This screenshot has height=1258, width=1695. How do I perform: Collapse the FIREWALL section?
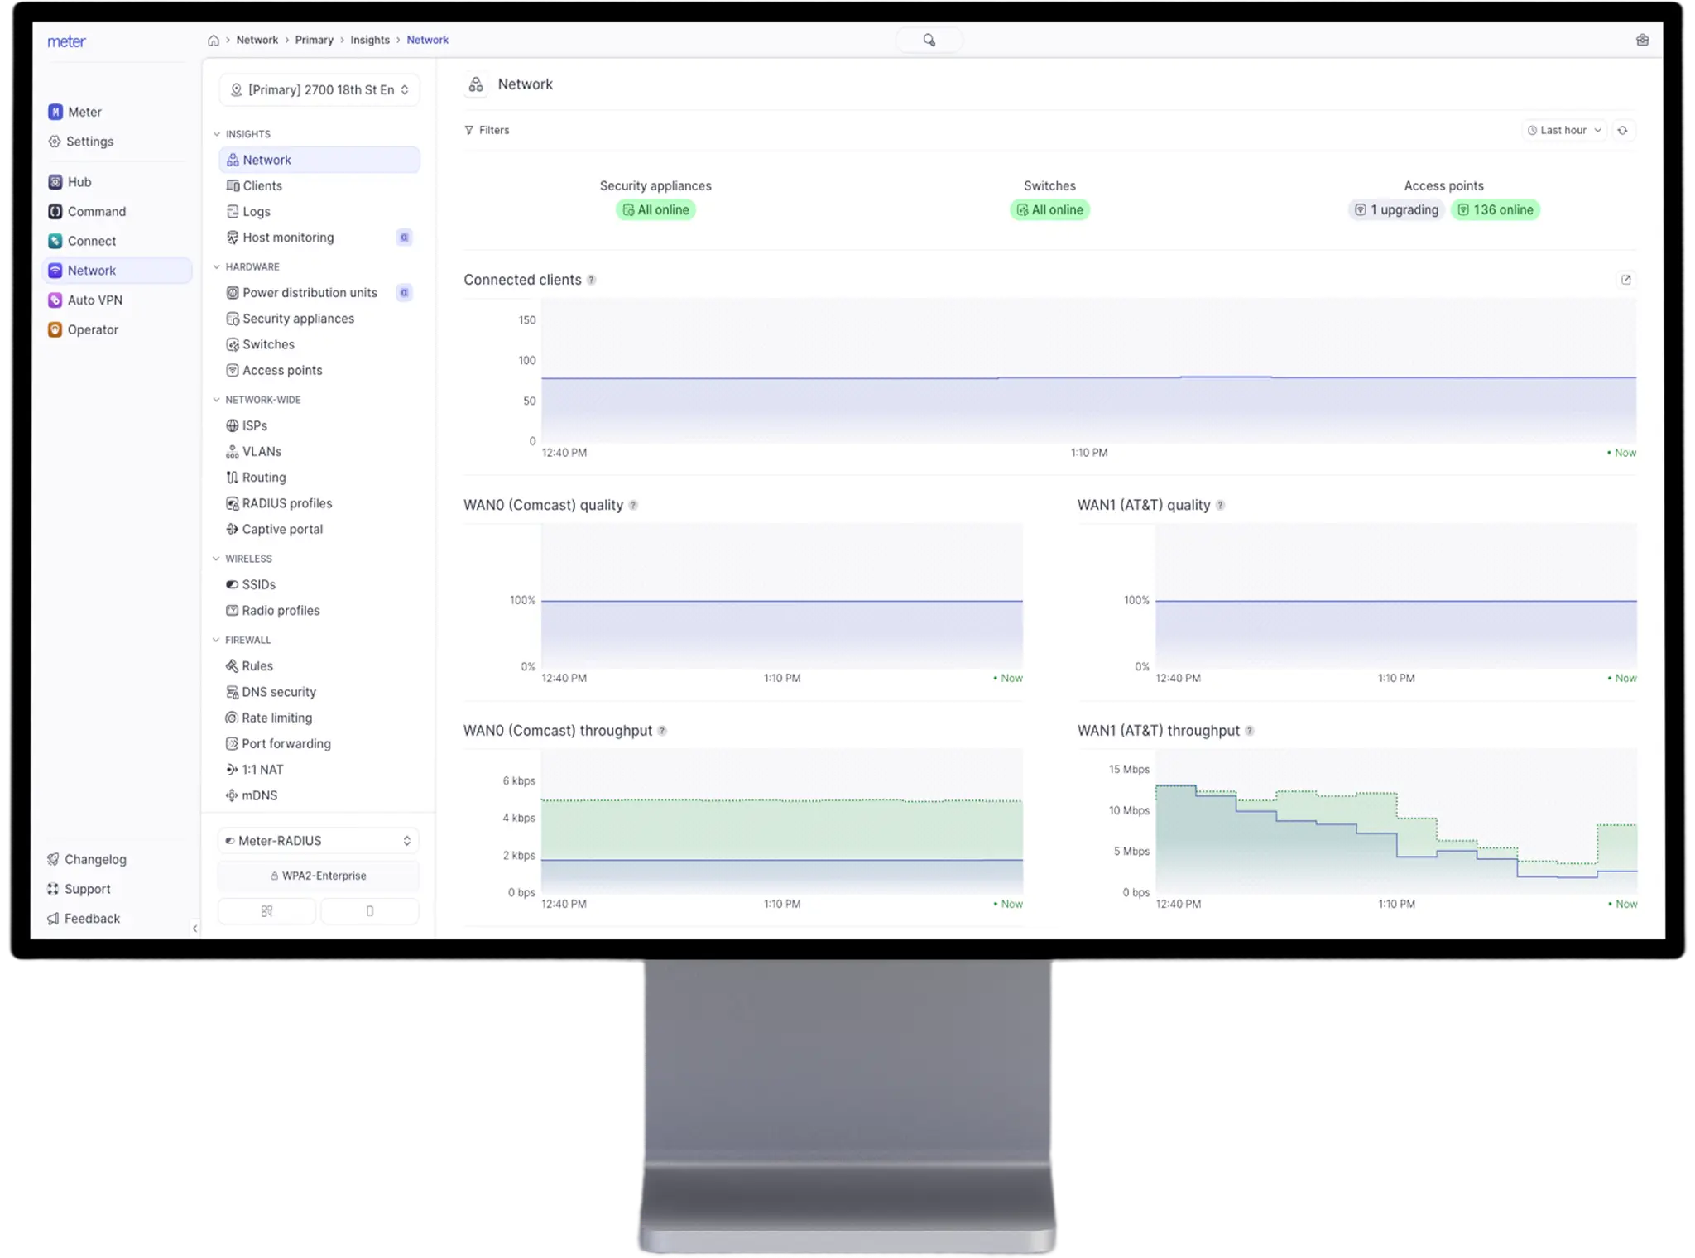216,639
